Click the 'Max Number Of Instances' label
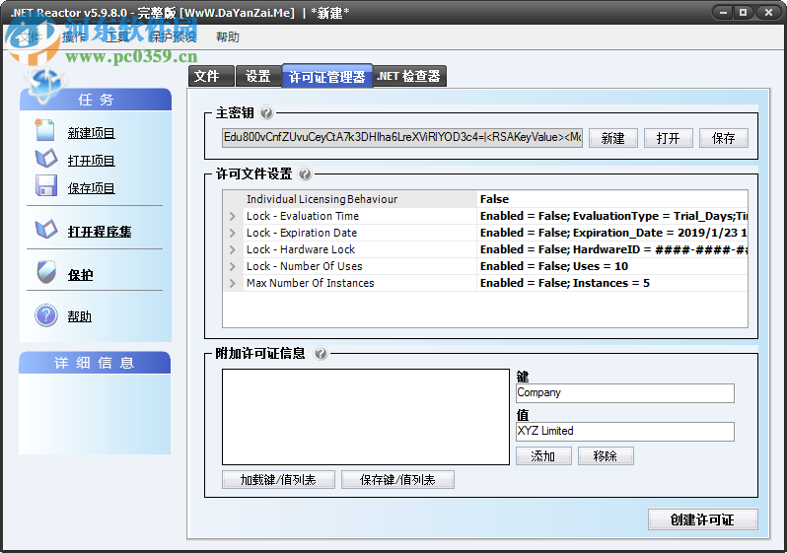787x553 pixels. (311, 283)
